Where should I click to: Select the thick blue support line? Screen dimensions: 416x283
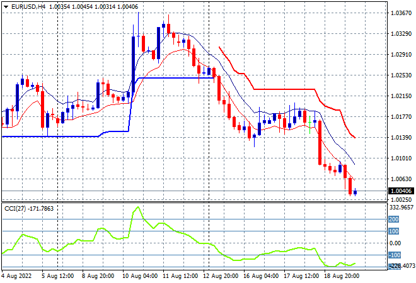(x=175, y=78)
